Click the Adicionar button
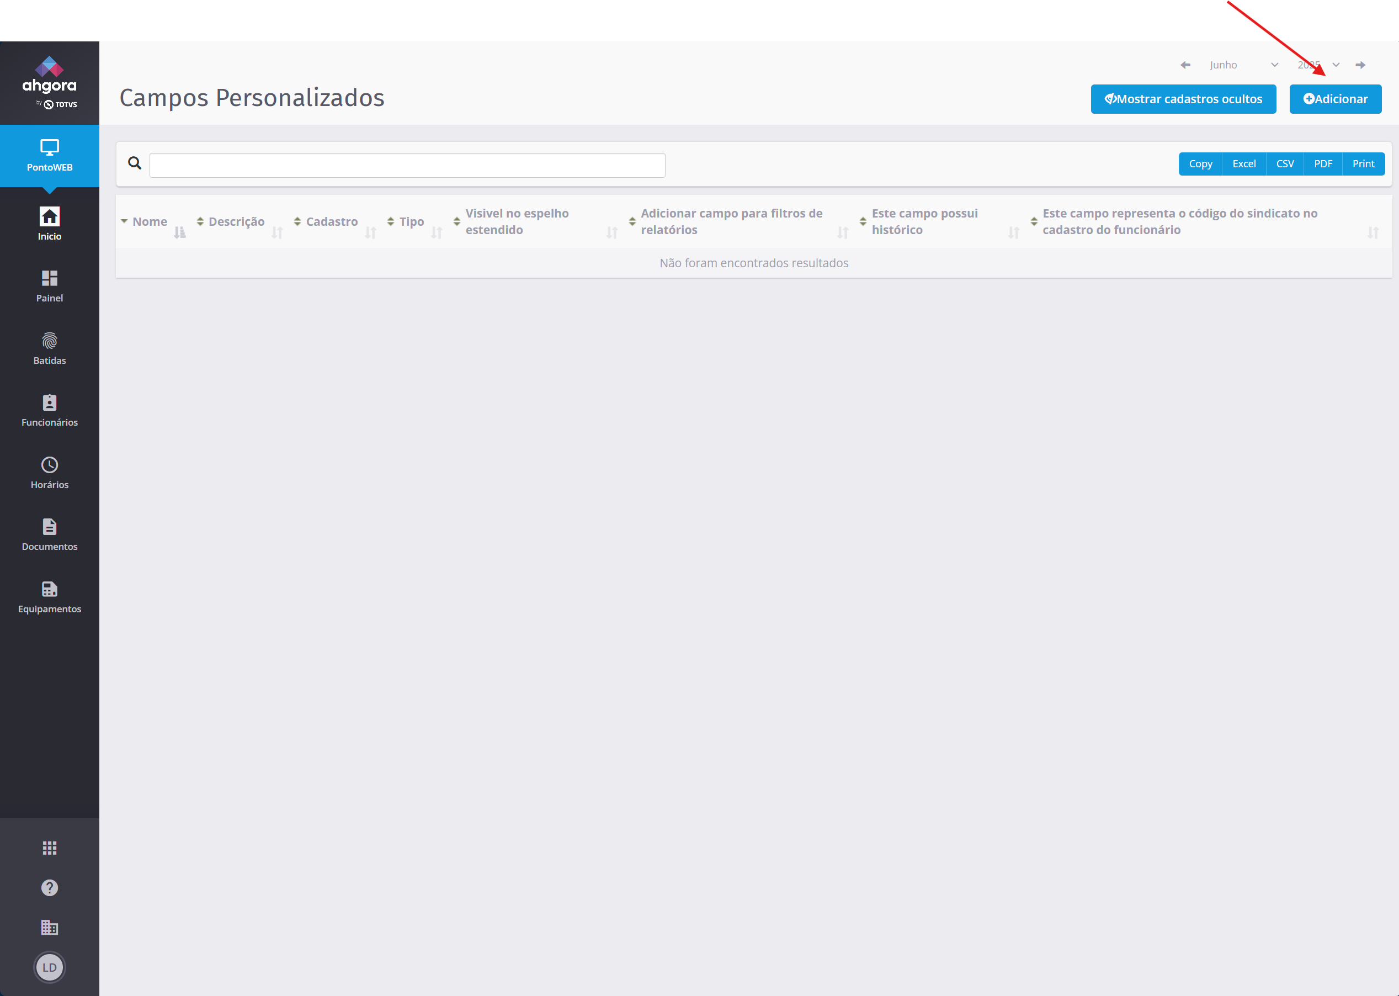Image resolution: width=1399 pixels, height=996 pixels. pyautogui.click(x=1334, y=99)
